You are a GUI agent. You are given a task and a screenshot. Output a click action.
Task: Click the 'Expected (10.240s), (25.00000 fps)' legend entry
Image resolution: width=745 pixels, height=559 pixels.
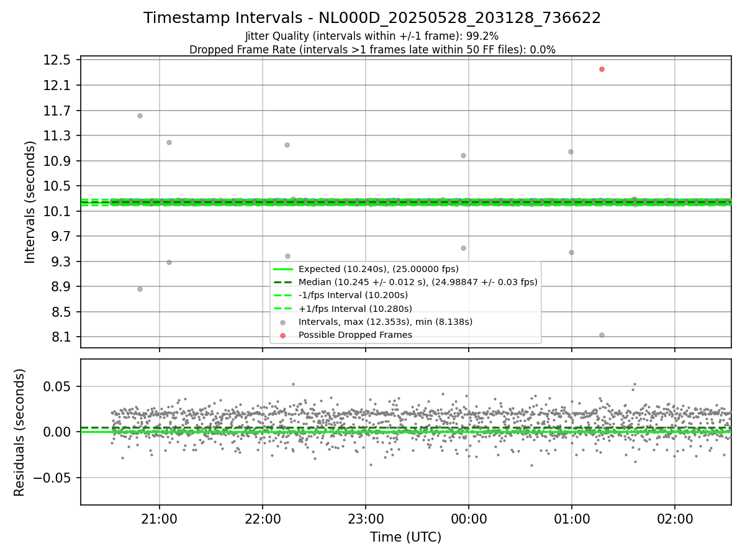click(x=379, y=269)
